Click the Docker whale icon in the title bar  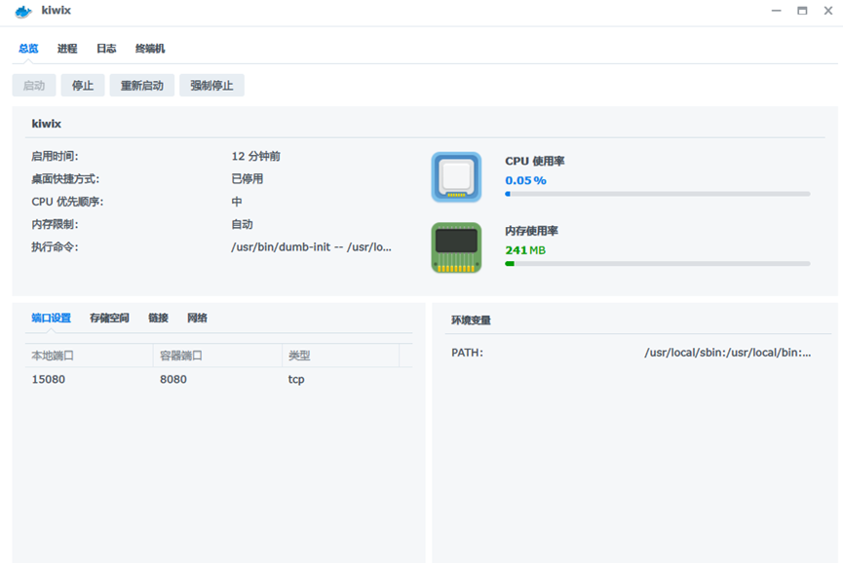coord(23,12)
